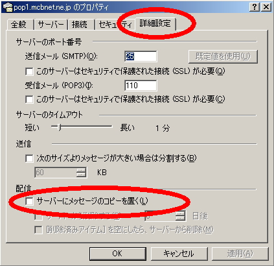Close the properties dialog with X

[266, 7]
